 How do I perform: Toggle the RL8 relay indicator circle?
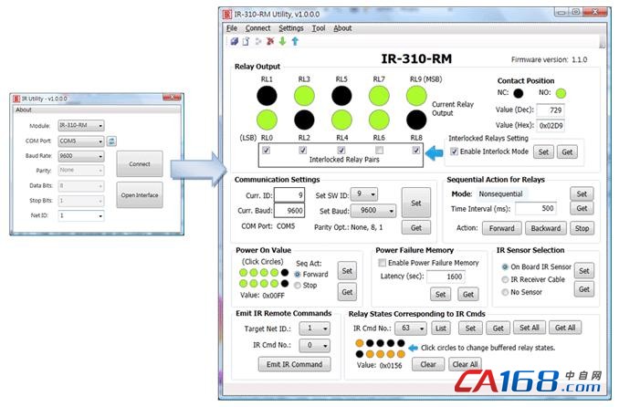tap(416, 120)
